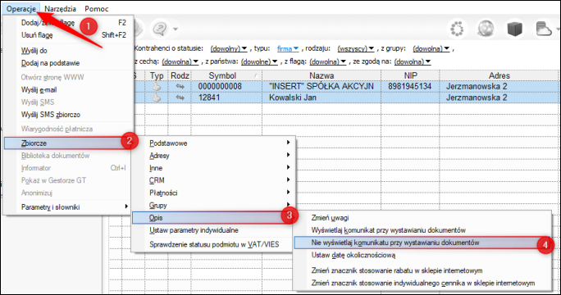Select Wyślij e-mail menu entry
The width and height of the screenshot is (561, 295).
tap(69, 90)
